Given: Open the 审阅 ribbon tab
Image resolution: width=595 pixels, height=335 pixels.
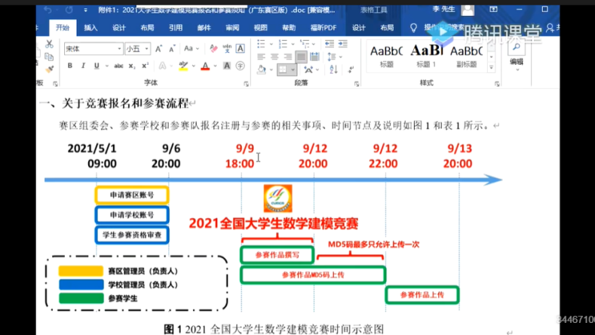Looking at the screenshot, I should click(232, 28).
